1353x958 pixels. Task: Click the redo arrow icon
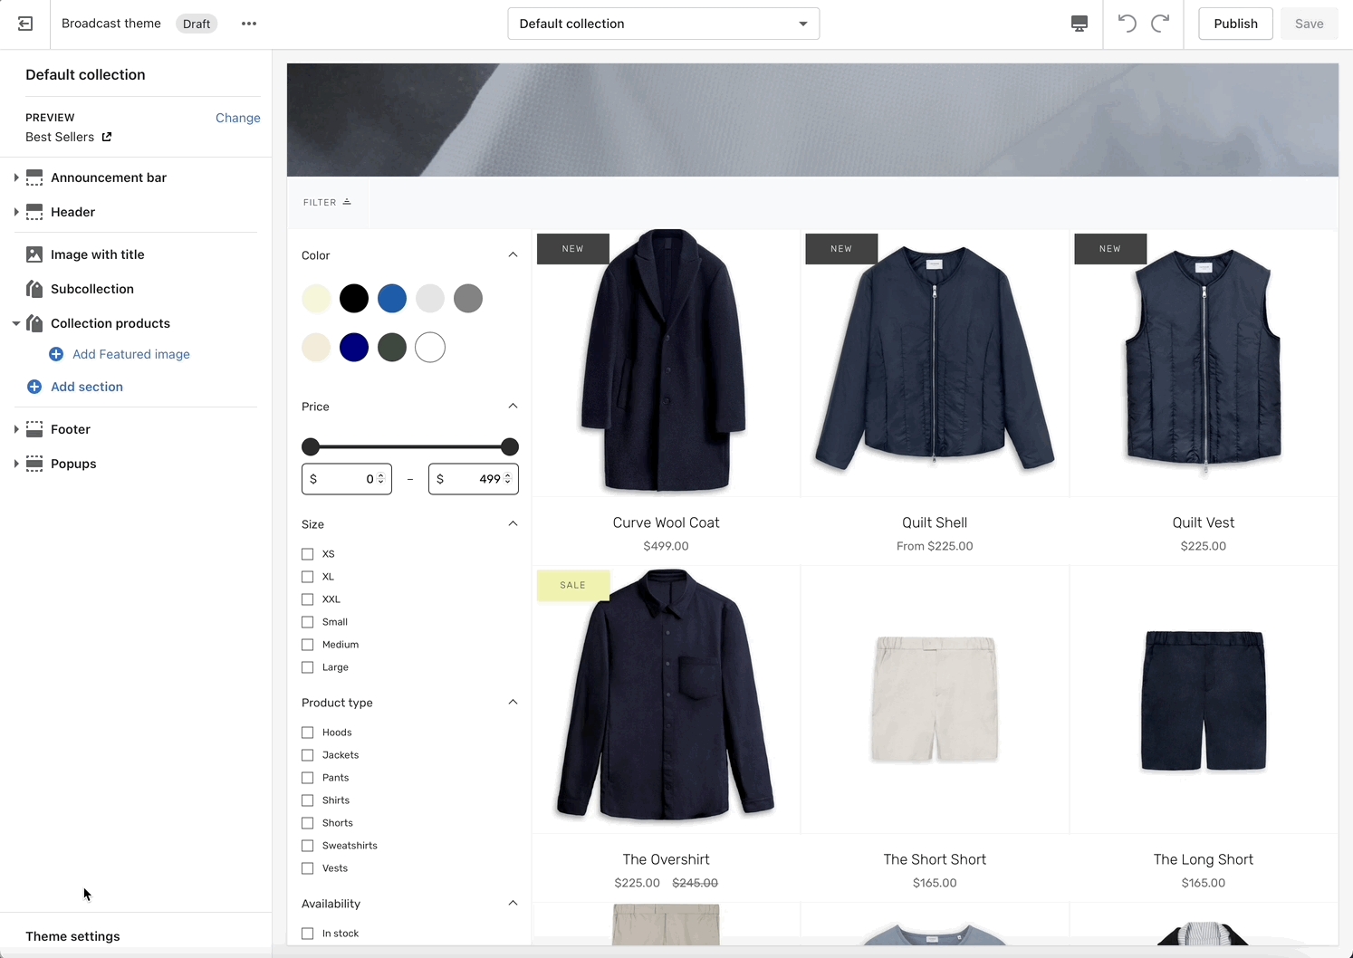[1160, 24]
